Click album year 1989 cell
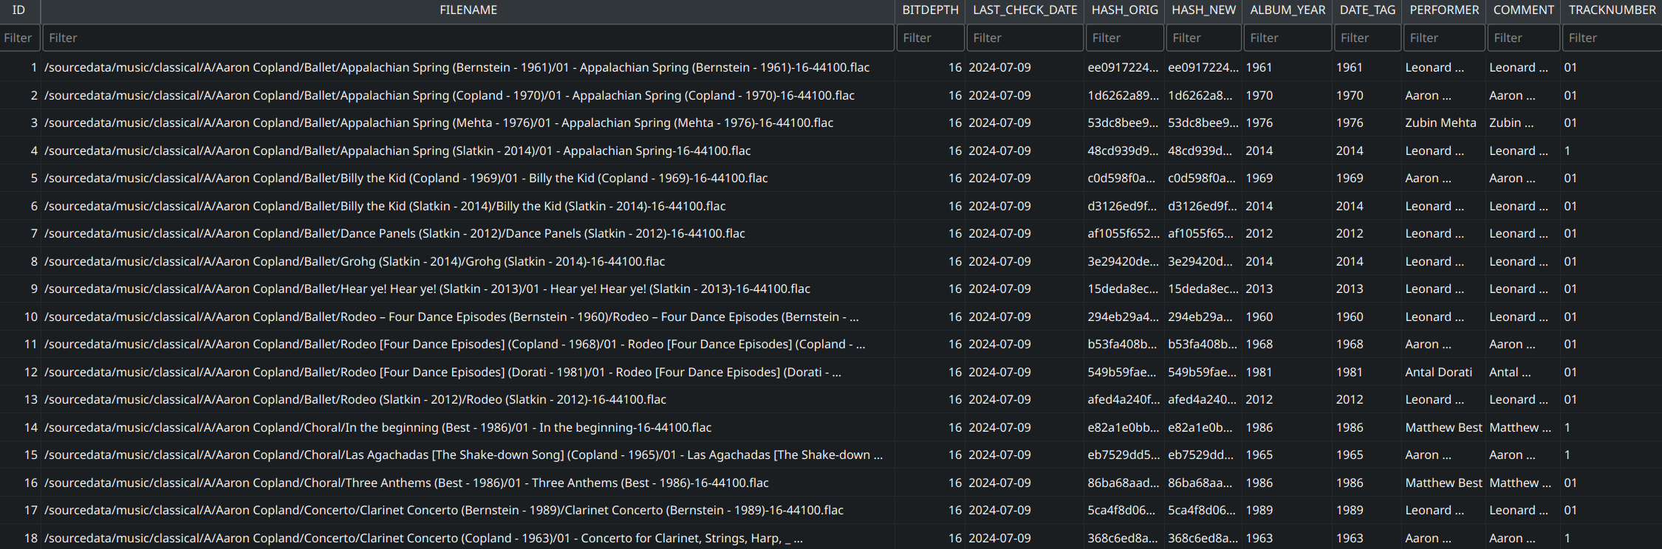1662x549 pixels. tap(1259, 511)
